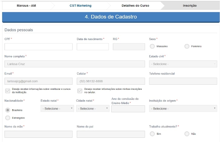Open the Estado civil dropdown
Viewport: 220px width, 142px height.
click(183, 64)
